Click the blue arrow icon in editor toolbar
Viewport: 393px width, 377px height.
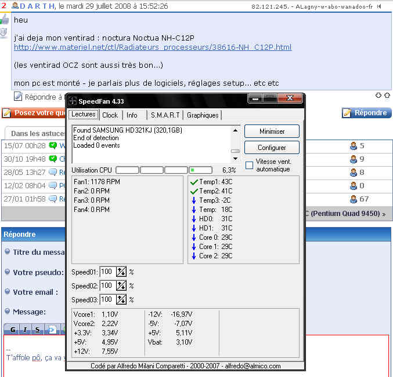click(51, 330)
